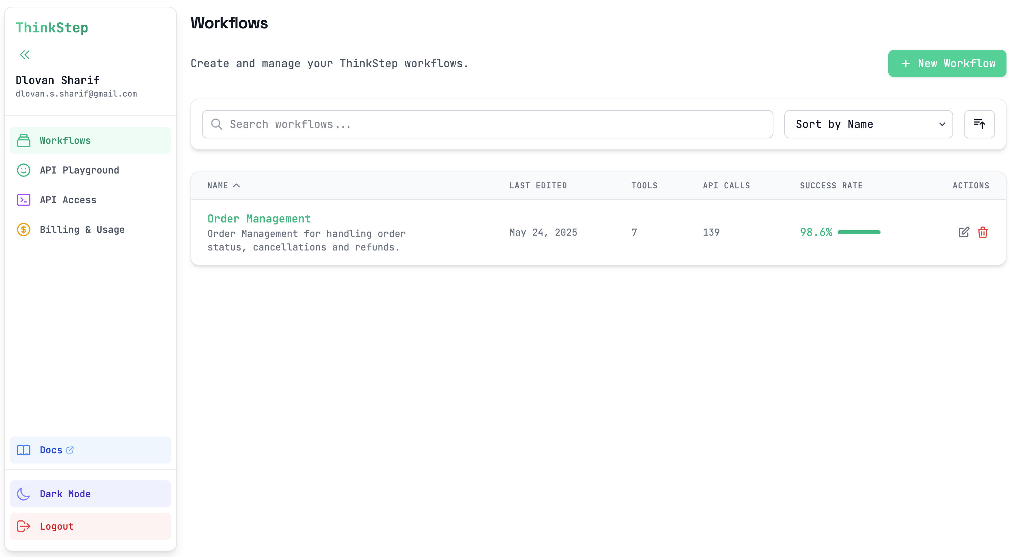Click the Logout button

90,527
